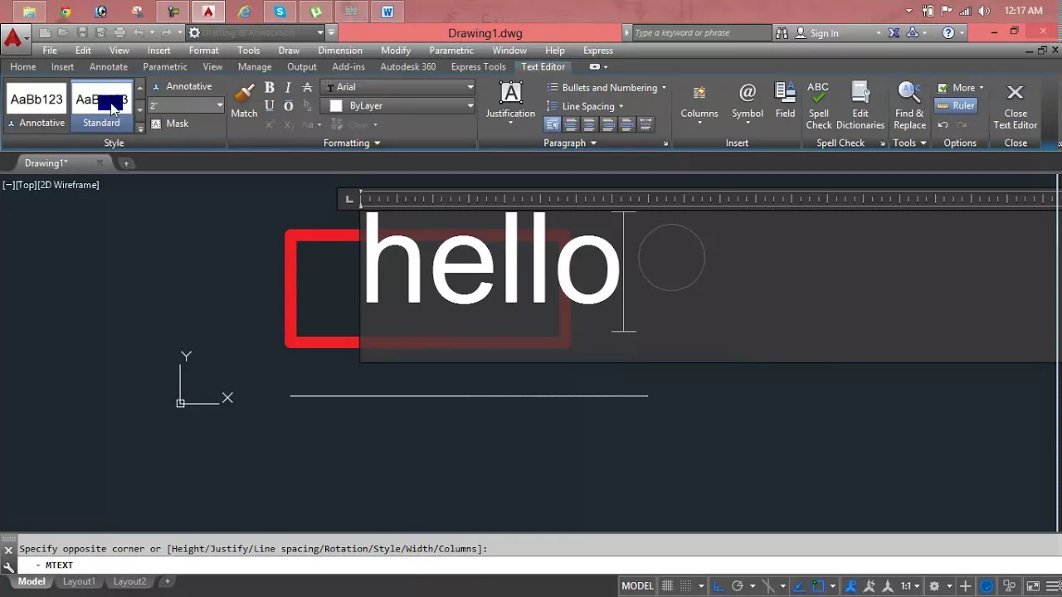1062x597 pixels.
Task: Select the Annotative text style thumbnail
Action: tap(36, 106)
